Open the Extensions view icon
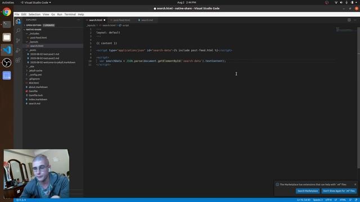 point(18,60)
